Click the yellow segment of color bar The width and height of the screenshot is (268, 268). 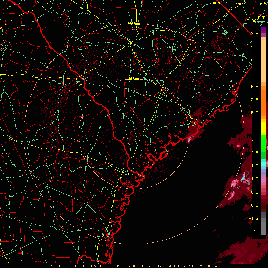263,127
